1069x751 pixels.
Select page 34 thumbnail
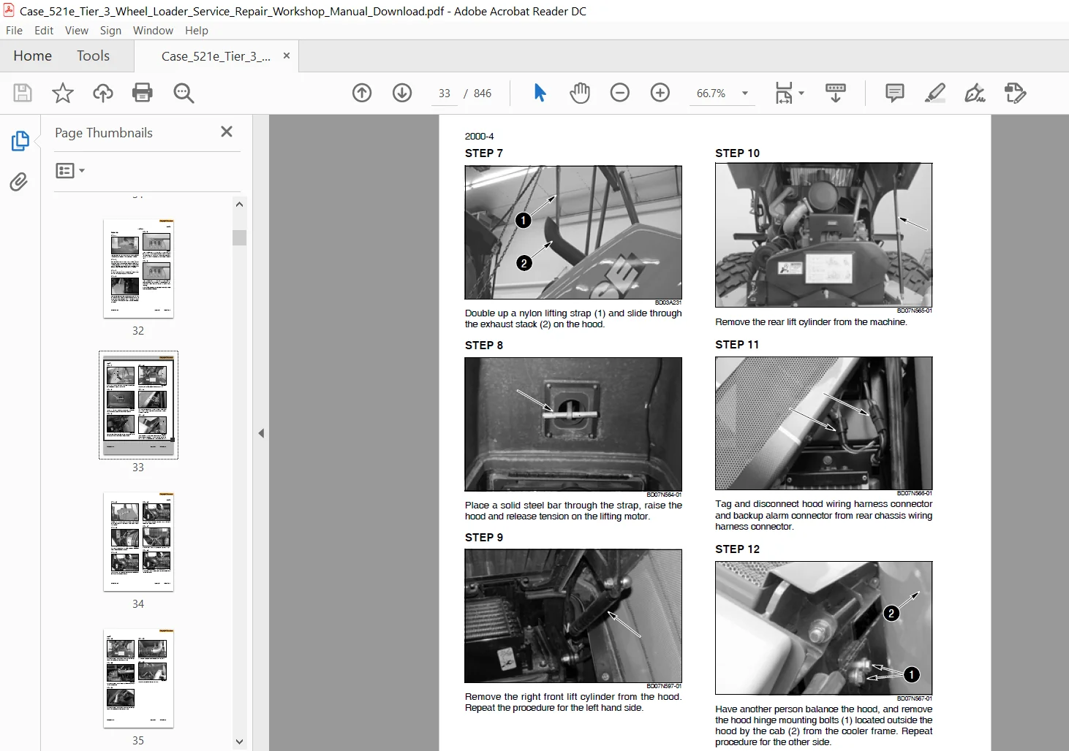[x=138, y=541]
